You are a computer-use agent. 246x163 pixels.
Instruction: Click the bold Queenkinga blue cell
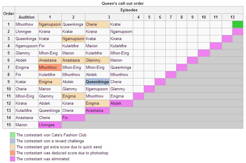pyautogui.click(x=97, y=82)
